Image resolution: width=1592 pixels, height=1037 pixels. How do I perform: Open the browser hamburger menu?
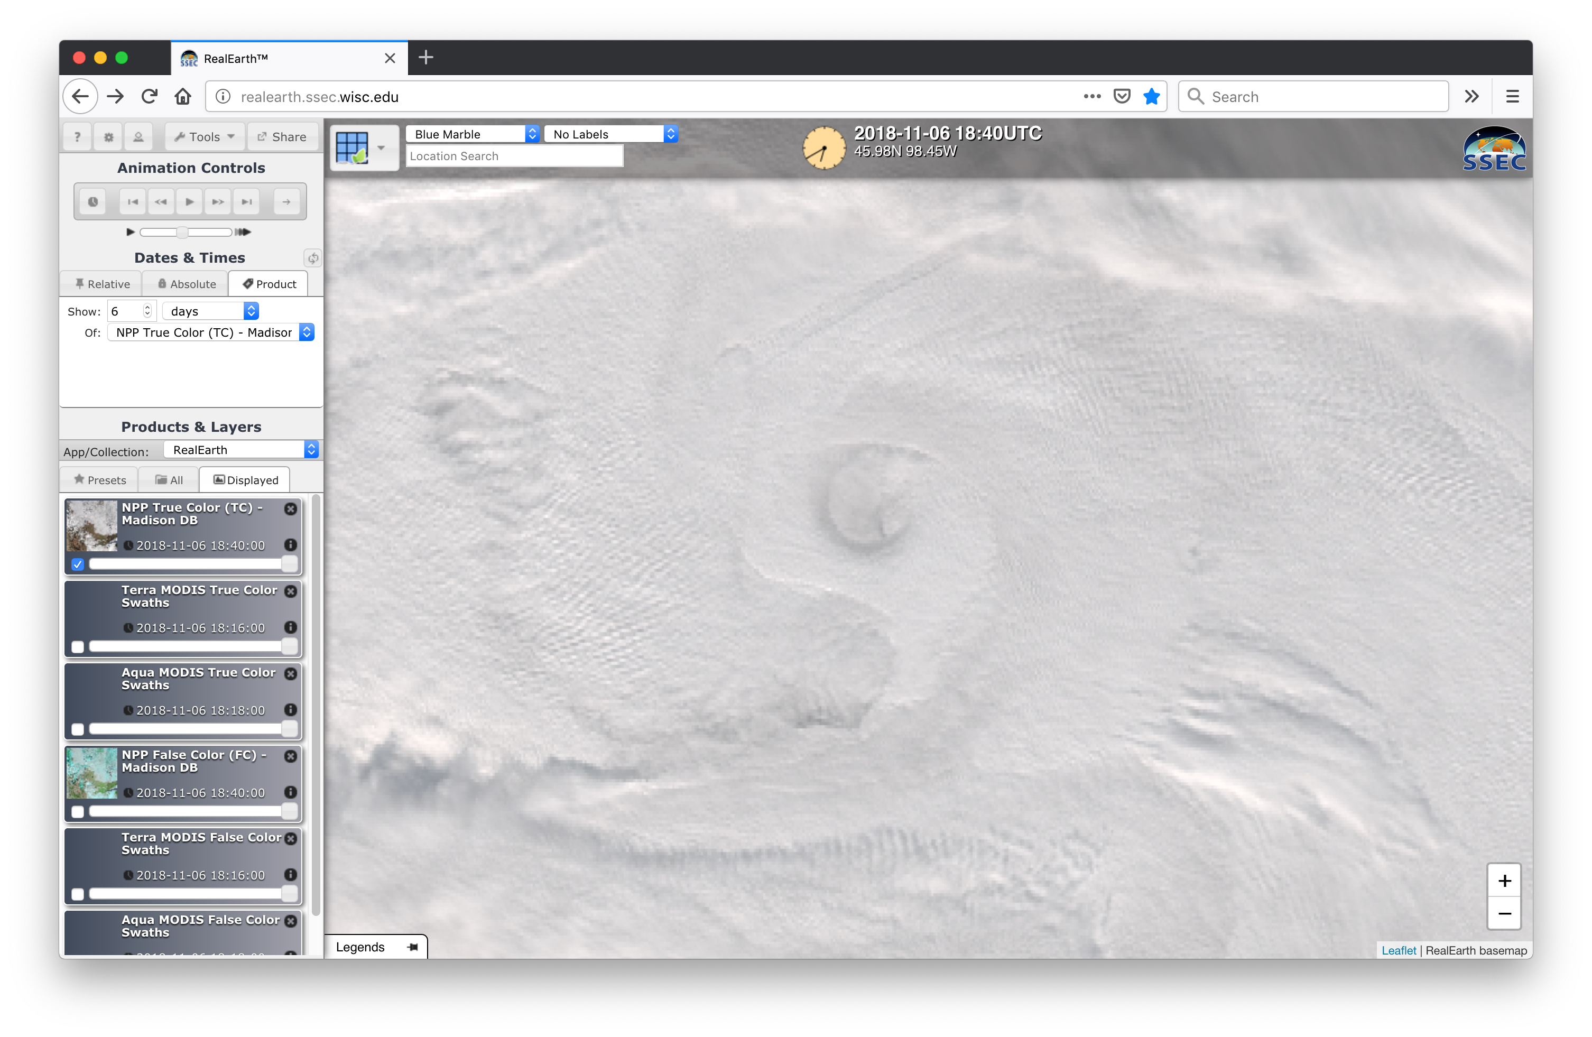point(1512,96)
